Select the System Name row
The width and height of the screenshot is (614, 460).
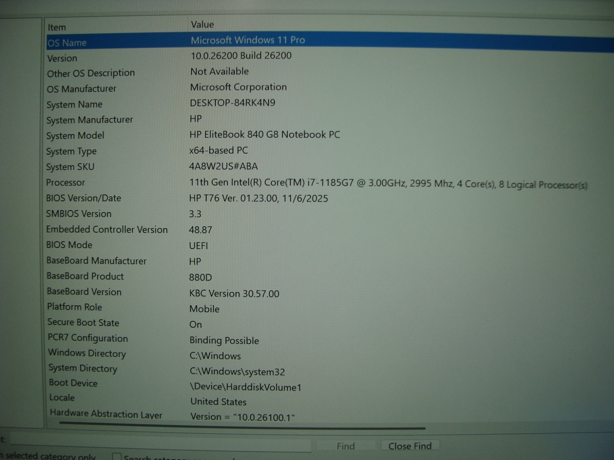pyautogui.click(x=329, y=104)
